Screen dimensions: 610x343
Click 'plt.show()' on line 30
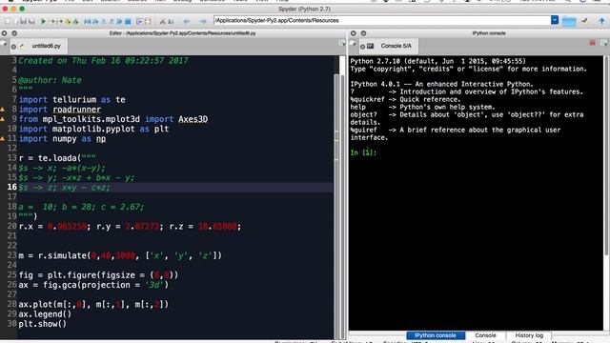(x=42, y=324)
